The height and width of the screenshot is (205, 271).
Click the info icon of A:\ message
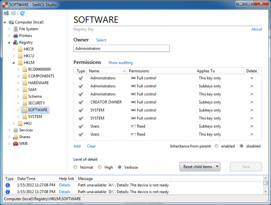[8, 185]
